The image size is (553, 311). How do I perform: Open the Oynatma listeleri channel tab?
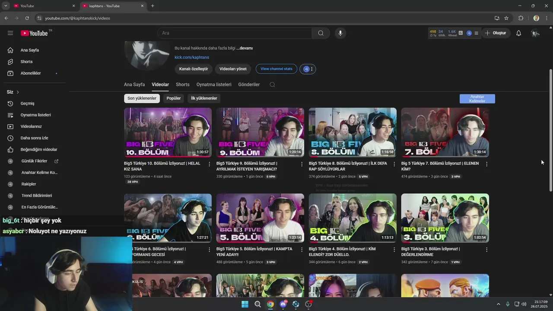click(214, 85)
